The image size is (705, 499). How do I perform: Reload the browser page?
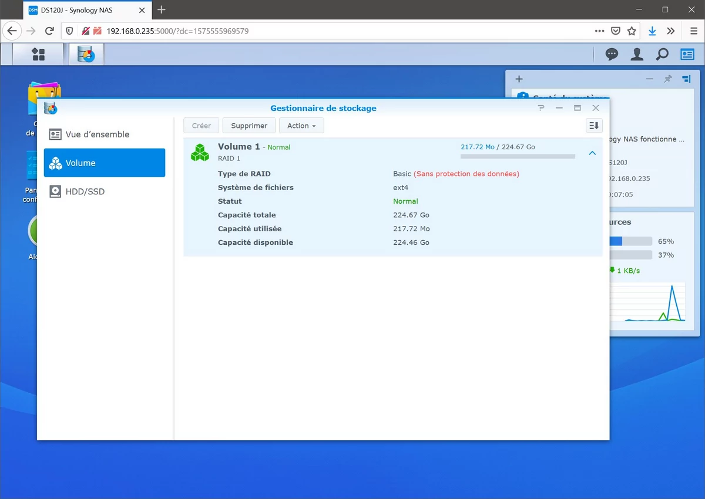tap(50, 31)
